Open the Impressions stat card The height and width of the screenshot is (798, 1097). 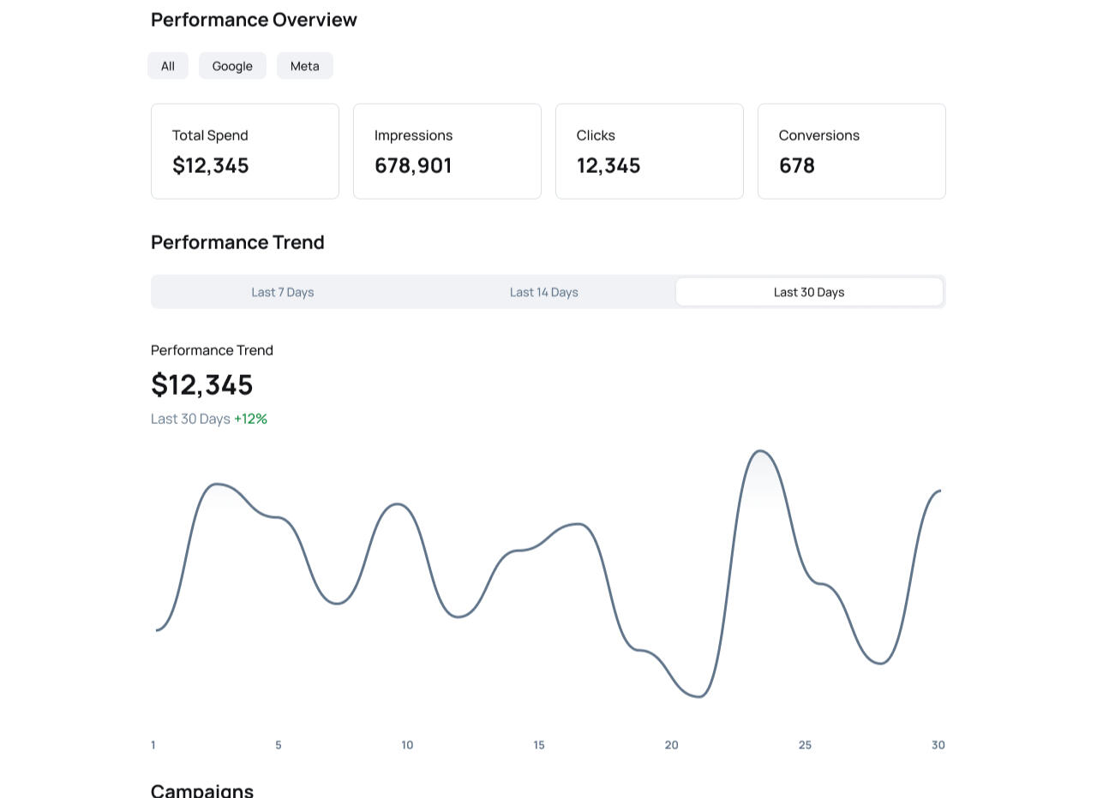pos(447,152)
